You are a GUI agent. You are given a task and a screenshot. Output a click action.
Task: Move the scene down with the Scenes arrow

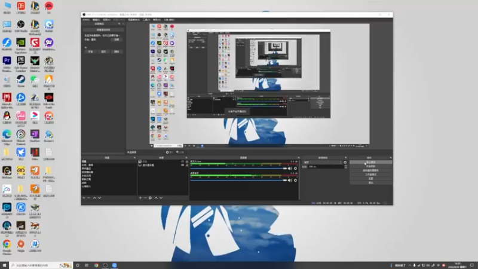coord(99,198)
